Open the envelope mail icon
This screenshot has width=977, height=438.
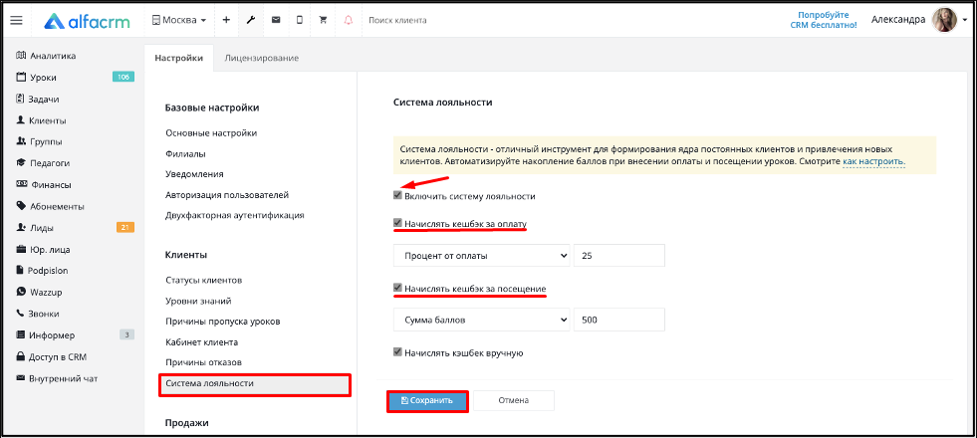coord(275,20)
